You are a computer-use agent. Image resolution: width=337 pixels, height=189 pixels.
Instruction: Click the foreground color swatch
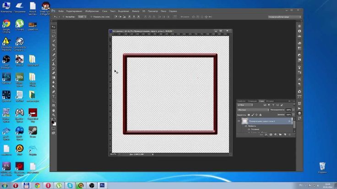click(53, 121)
